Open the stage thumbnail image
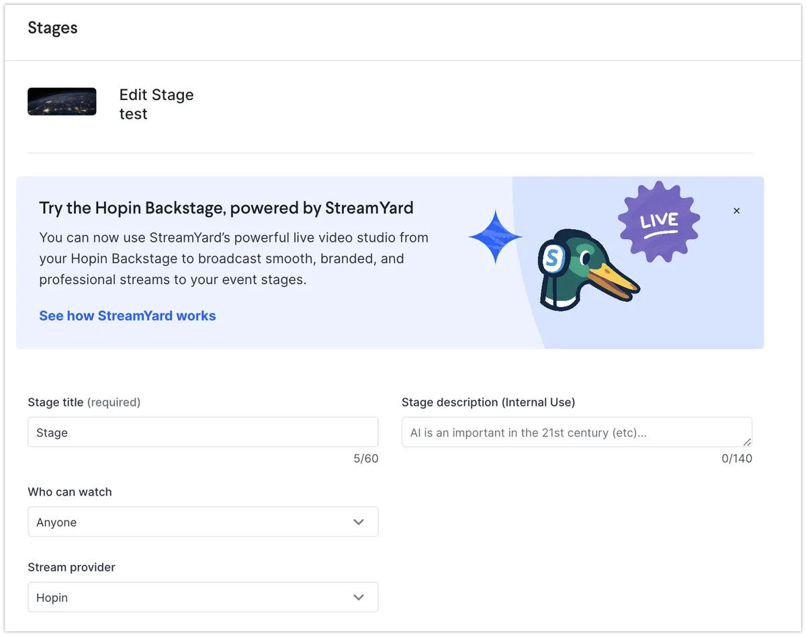The width and height of the screenshot is (806, 636). (x=62, y=101)
